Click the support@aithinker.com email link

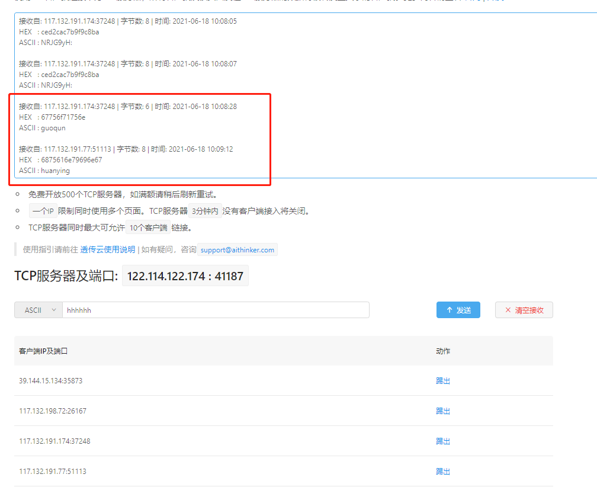tap(237, 250)
